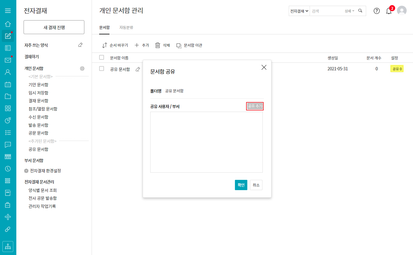Switch to the 자동분류 tab
Screen dimensions: 413x255
click(126, 27)
